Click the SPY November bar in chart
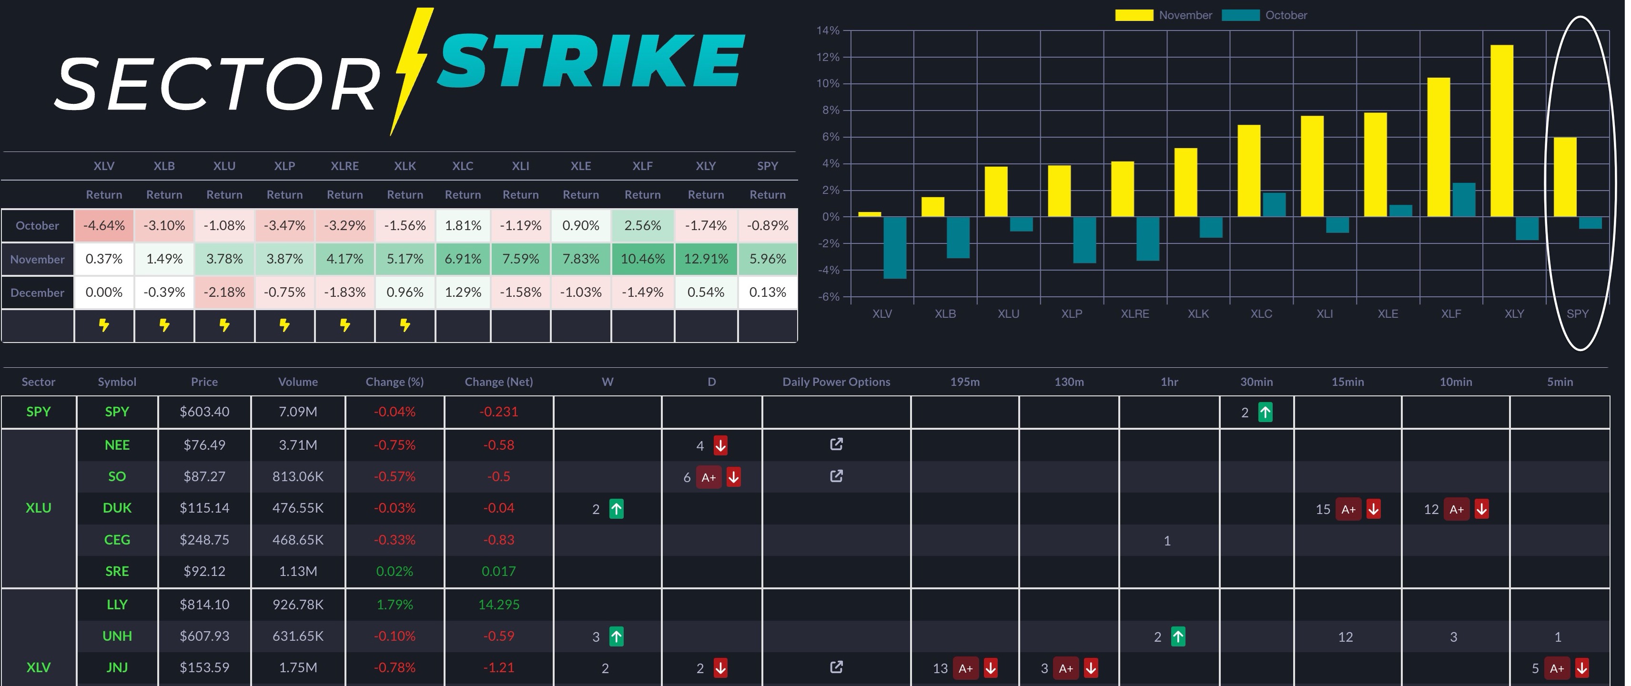 click(1565, 177)
